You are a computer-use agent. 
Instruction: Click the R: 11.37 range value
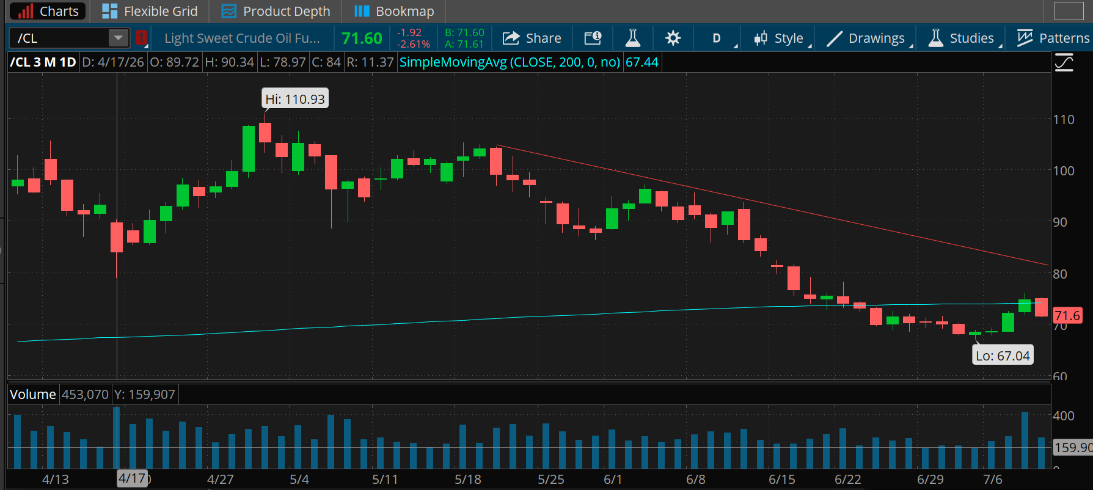tap(370, 62)
